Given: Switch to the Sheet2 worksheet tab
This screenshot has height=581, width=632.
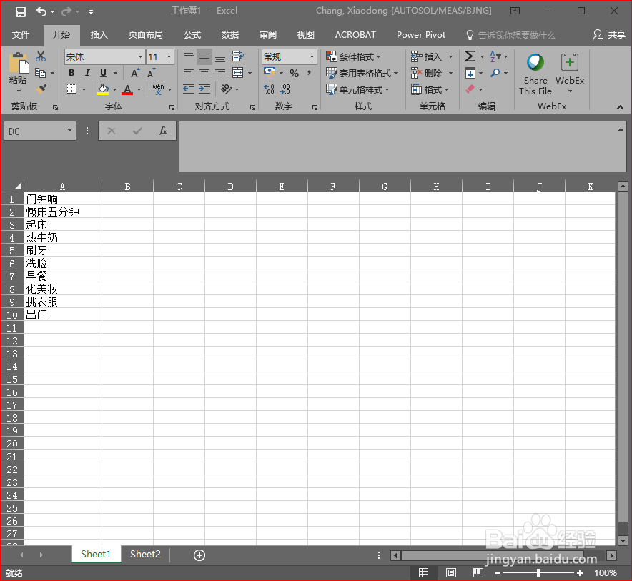Looking at the screenshot, I should pyautogui.click(x=145, y=554).
